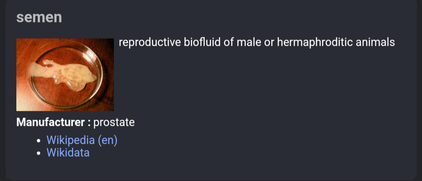Screen dimensions: 422x181
Task: Click the bullet before Wikidata
Action: pyautogui.click(x=39, y=153)
